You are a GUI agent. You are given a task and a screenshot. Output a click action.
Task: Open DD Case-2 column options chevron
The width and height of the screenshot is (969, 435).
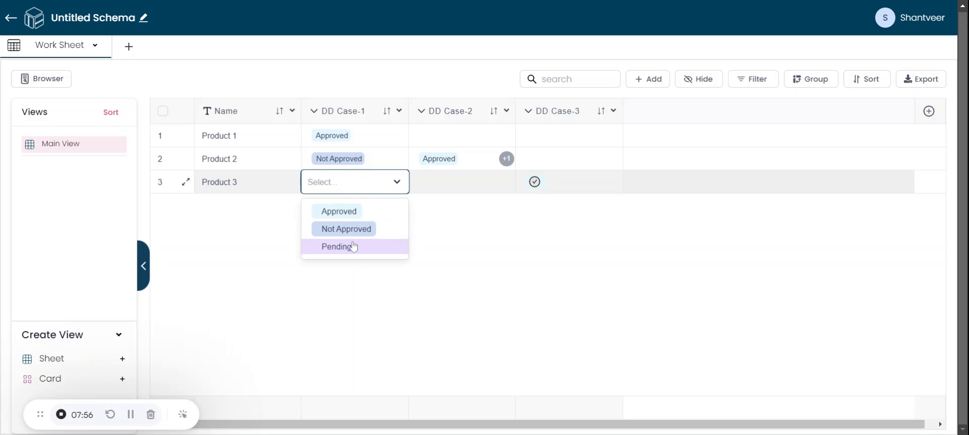(506, 111)
